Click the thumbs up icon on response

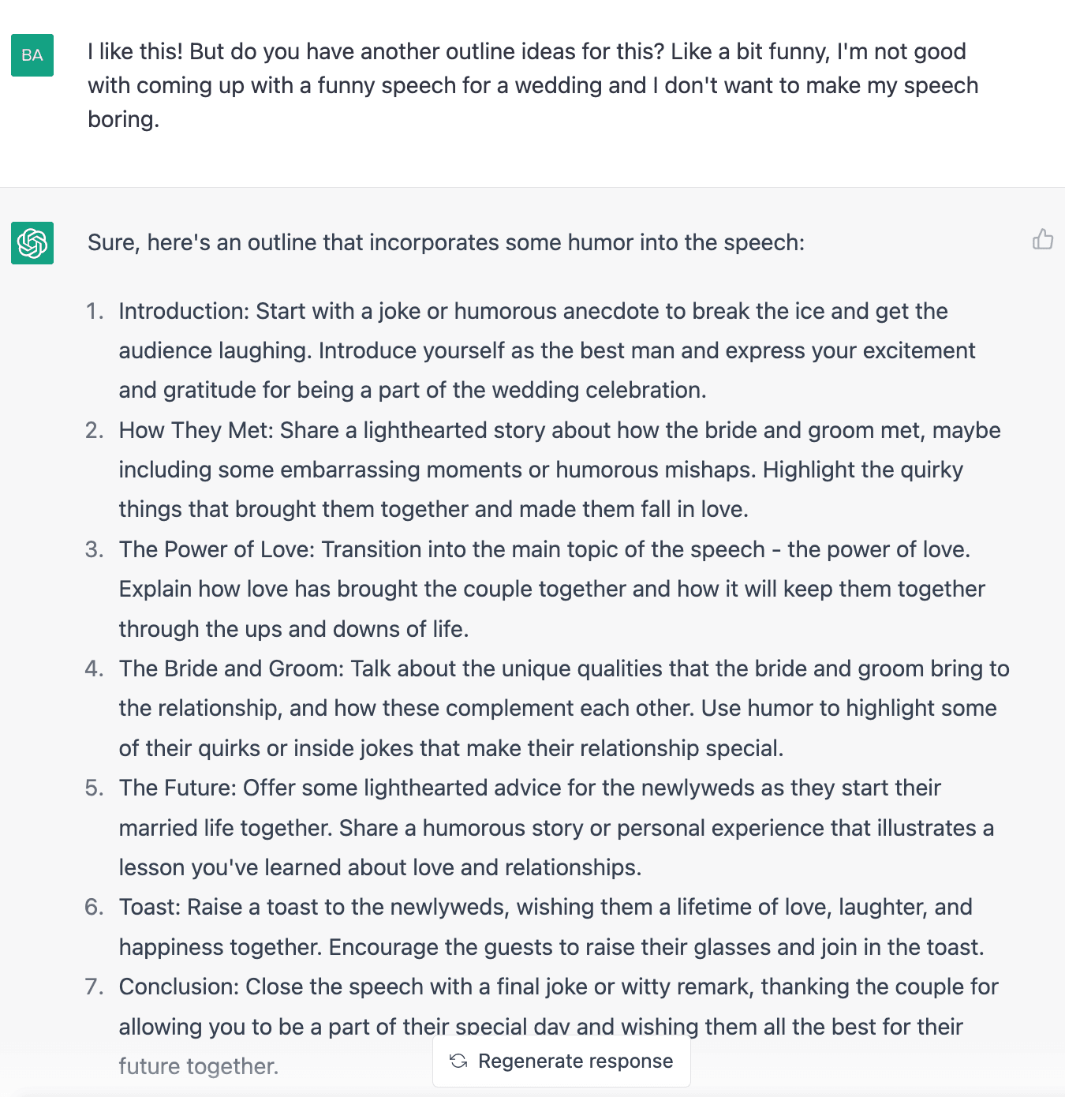coord(1042,239)
